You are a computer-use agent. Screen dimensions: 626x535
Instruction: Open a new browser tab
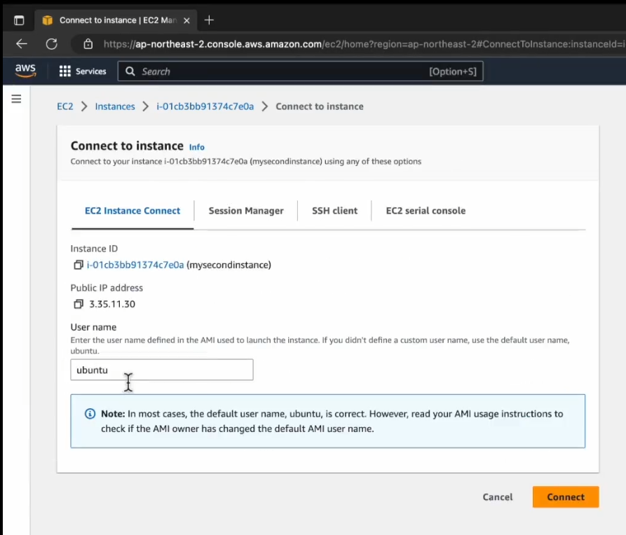[x=209, y=20]
